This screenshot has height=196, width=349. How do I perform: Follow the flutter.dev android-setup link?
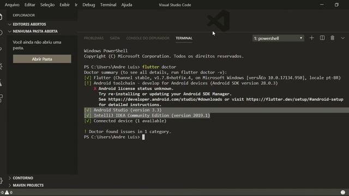(x=294, y=99)
